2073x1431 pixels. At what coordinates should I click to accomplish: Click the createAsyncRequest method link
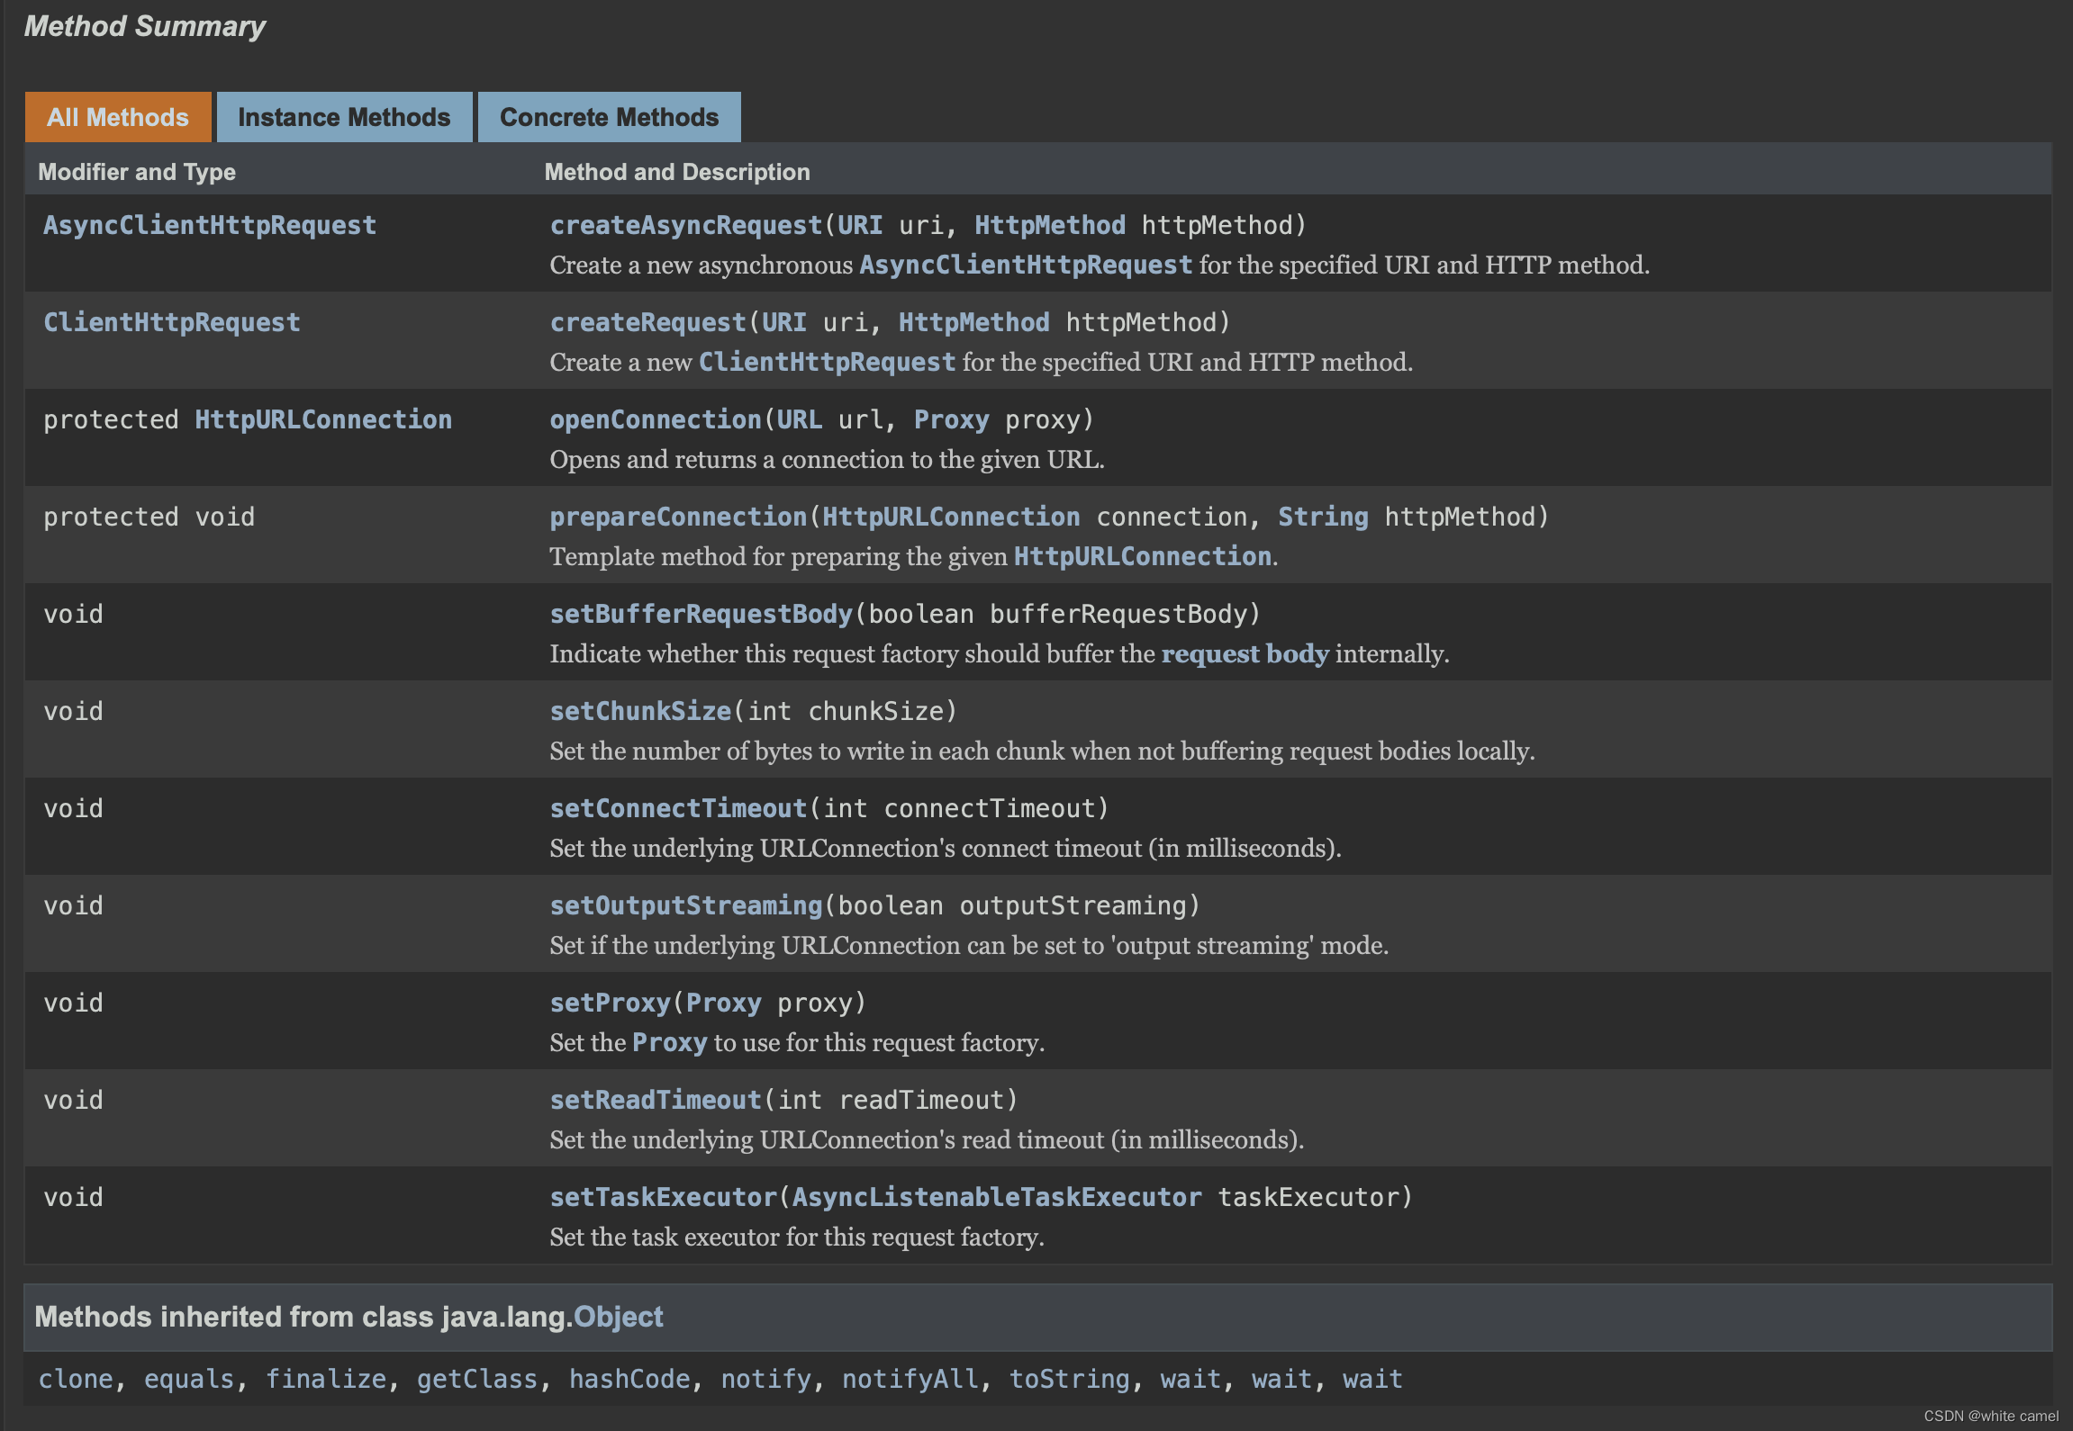[x=685, y=225]
